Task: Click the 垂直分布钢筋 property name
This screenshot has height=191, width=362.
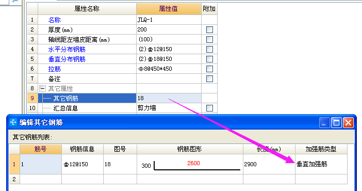Action: [67, 59]
